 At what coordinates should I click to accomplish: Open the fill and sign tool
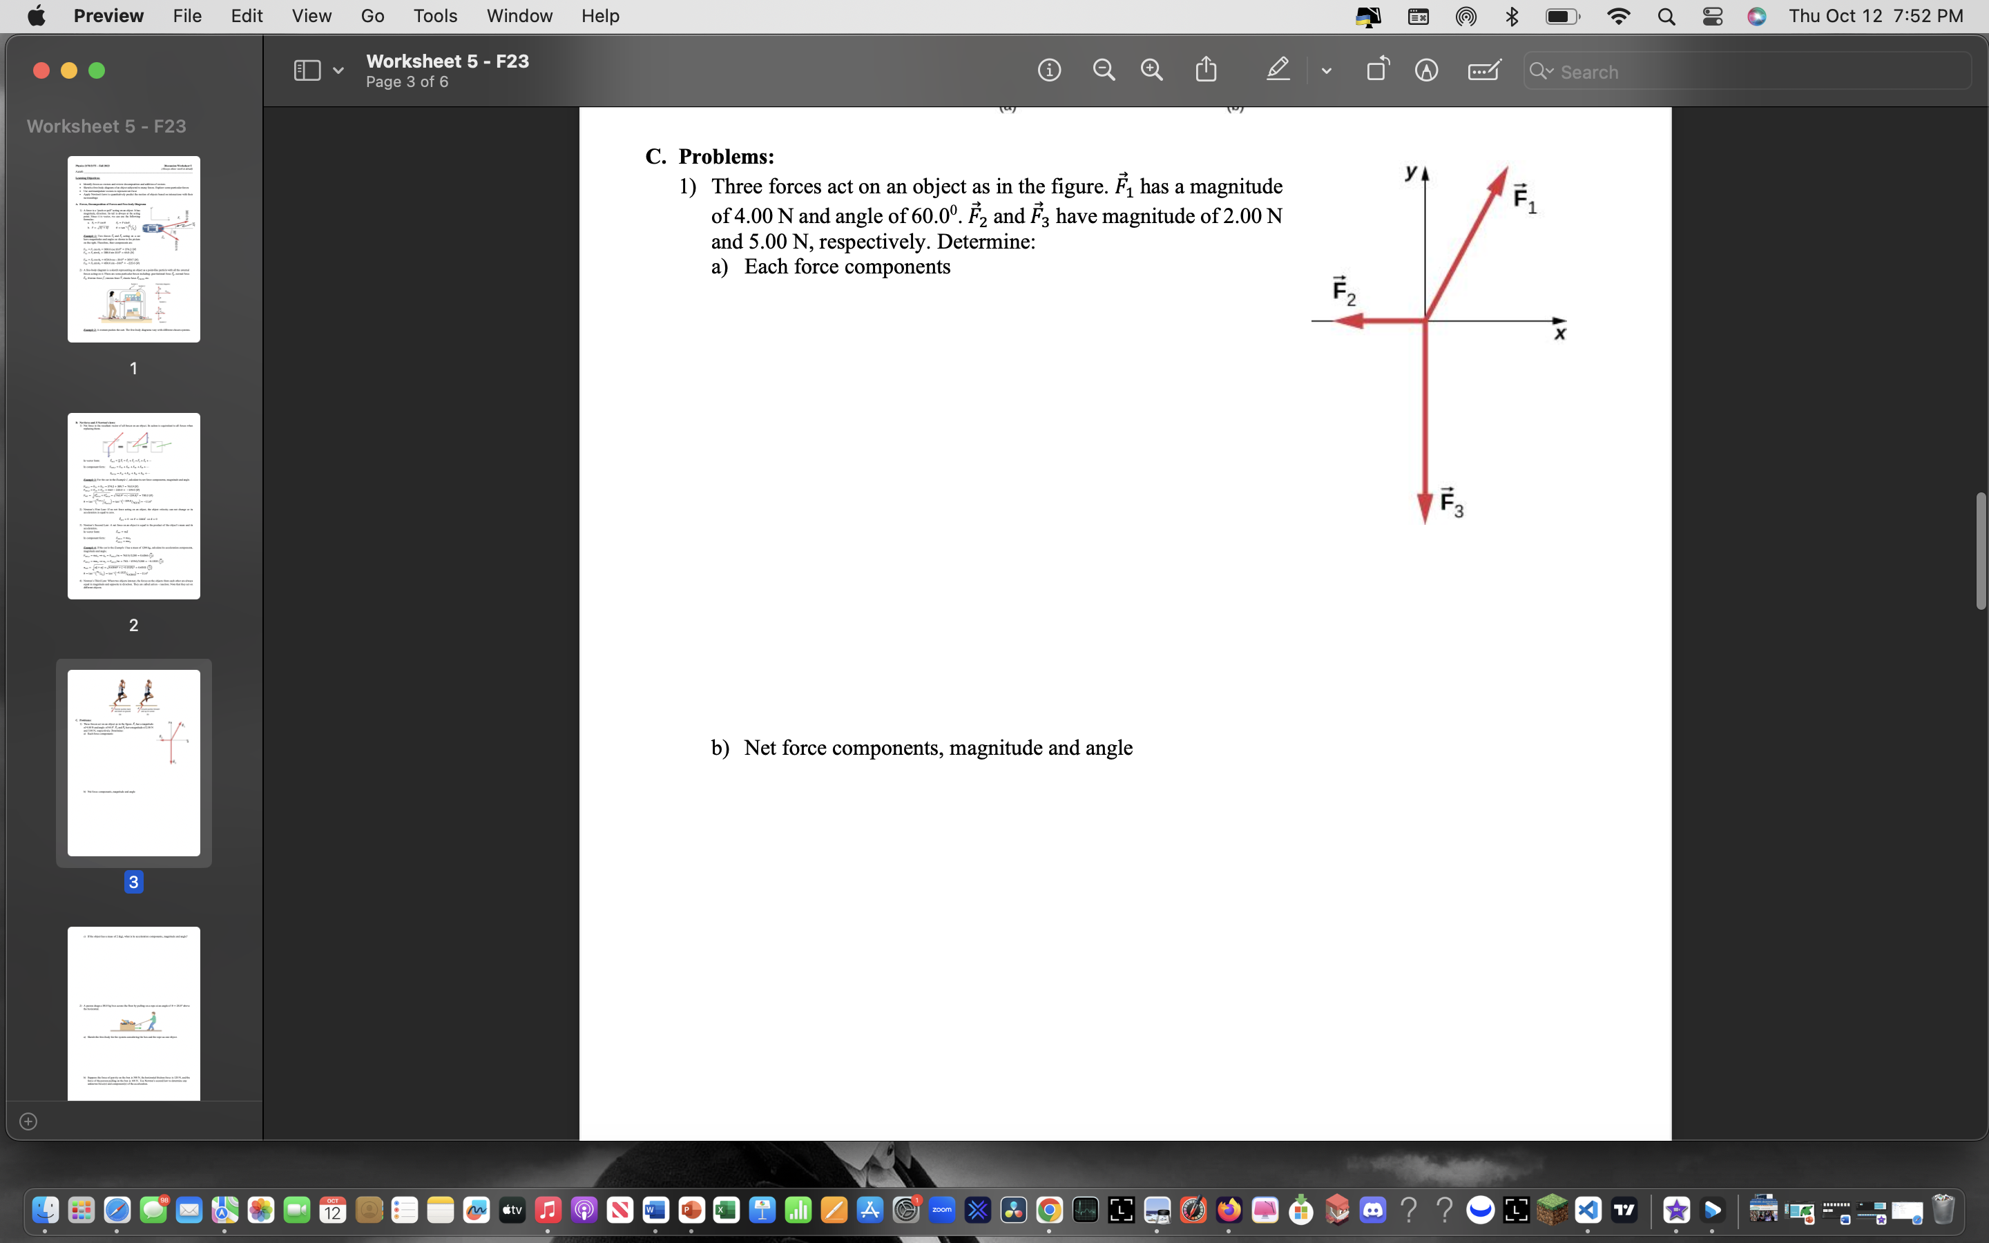point(1483,70)
